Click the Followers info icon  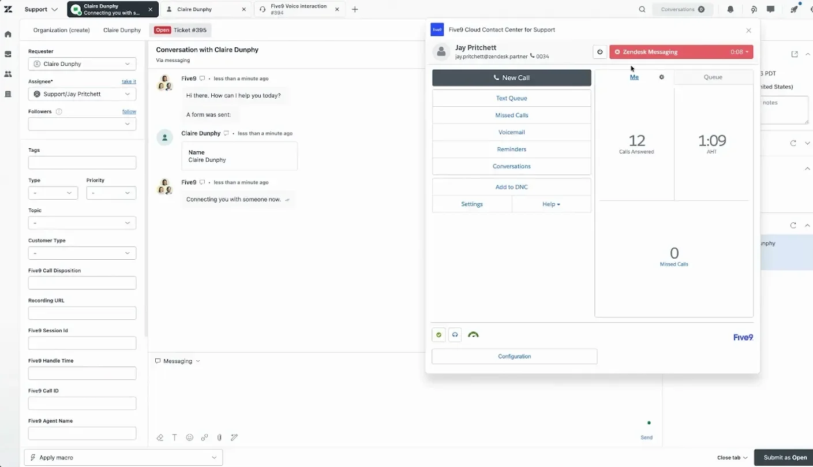[x=59, y=112]
